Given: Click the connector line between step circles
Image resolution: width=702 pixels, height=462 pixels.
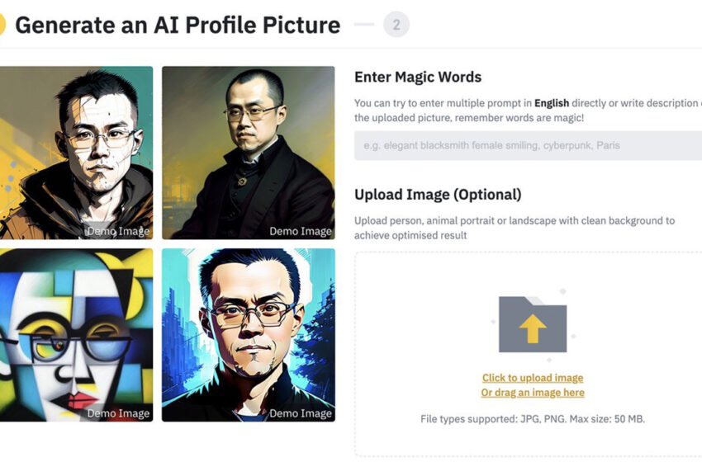Looking at the screenshot, I should (364, 24).
